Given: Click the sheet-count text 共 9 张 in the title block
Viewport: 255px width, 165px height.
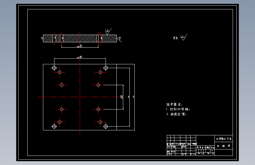Looking at the screenshot, I should coord(201,154).
